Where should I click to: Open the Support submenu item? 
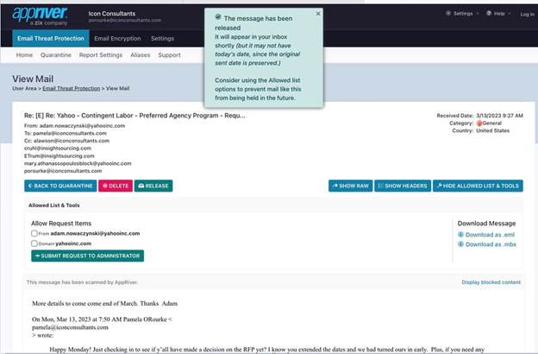point(169,54)
